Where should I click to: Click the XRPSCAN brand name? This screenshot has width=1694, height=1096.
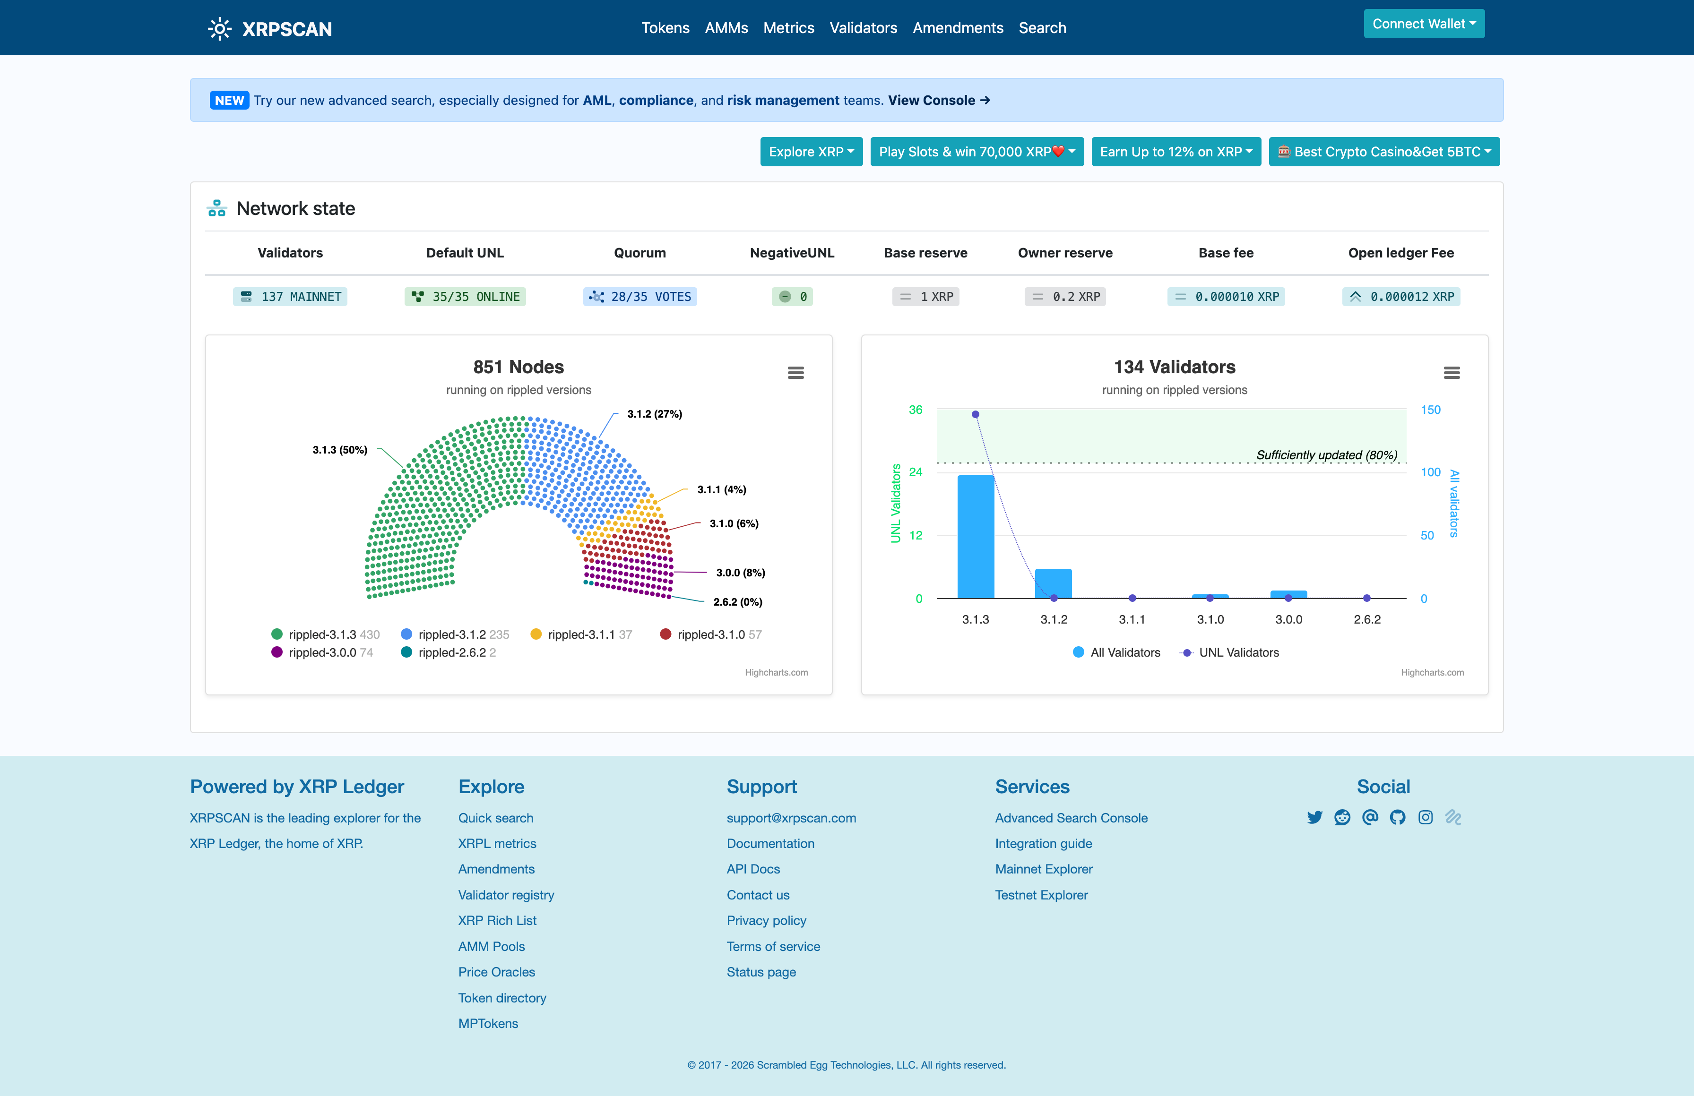(287, 28)
